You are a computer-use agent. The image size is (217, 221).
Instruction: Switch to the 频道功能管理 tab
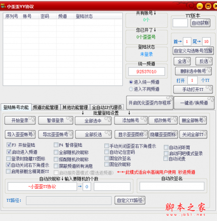[46, 107]
